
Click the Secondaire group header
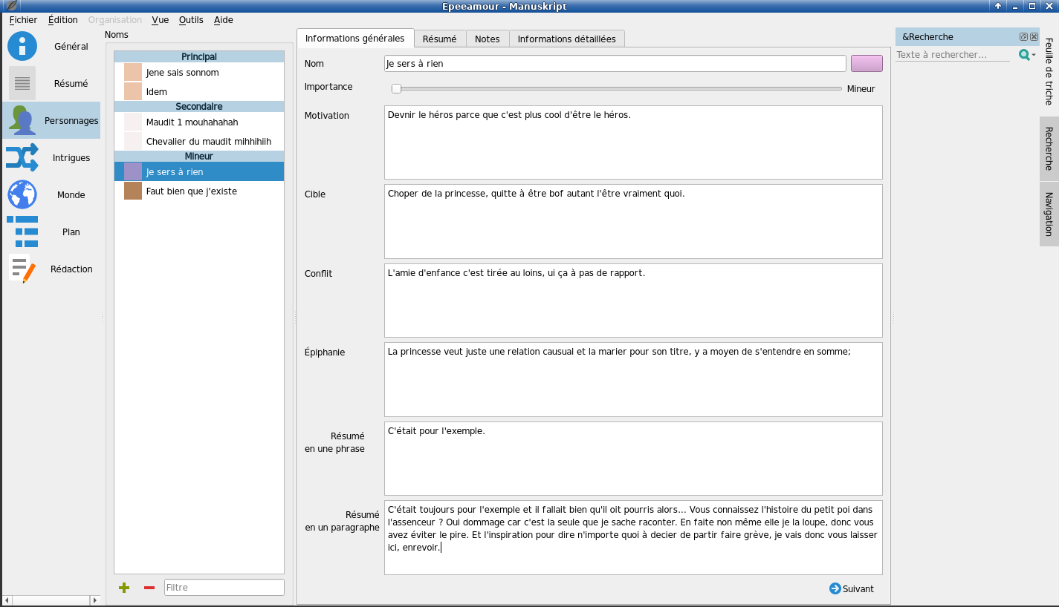pos(199,106)
